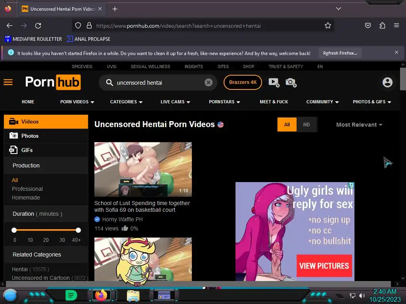
Task: Click the ad info icon on the banner
Action: tap(351, 185)
